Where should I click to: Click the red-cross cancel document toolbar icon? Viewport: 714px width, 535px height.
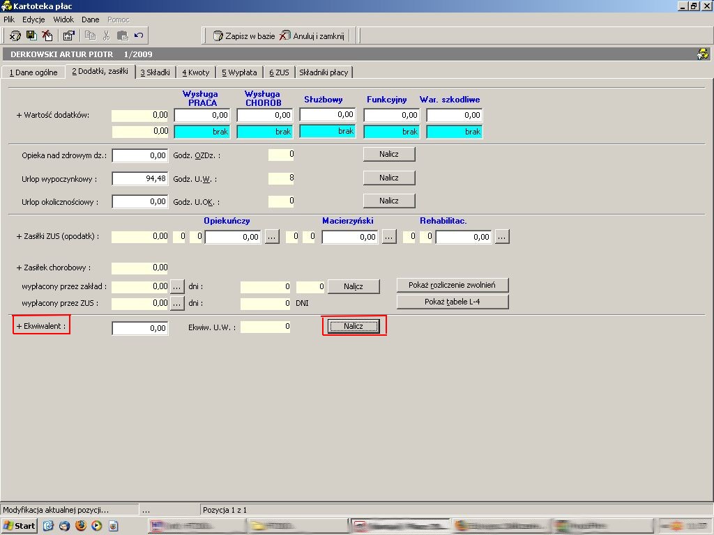click(47, 36)
